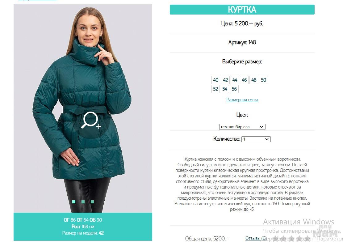Click the star rating next to reviews
Screen dimensions: 343x242
click(x=291, y=239)
